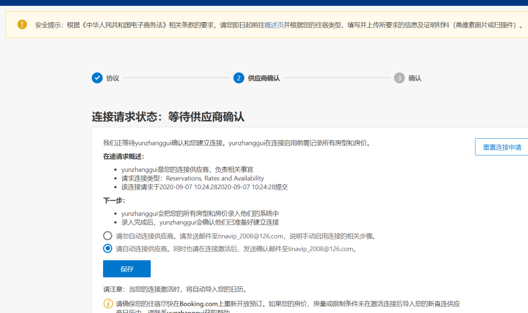Viewport: 528px width, 313px height.
Task: Click the completed checkmark icon for 协议 step
Action: 97,78
